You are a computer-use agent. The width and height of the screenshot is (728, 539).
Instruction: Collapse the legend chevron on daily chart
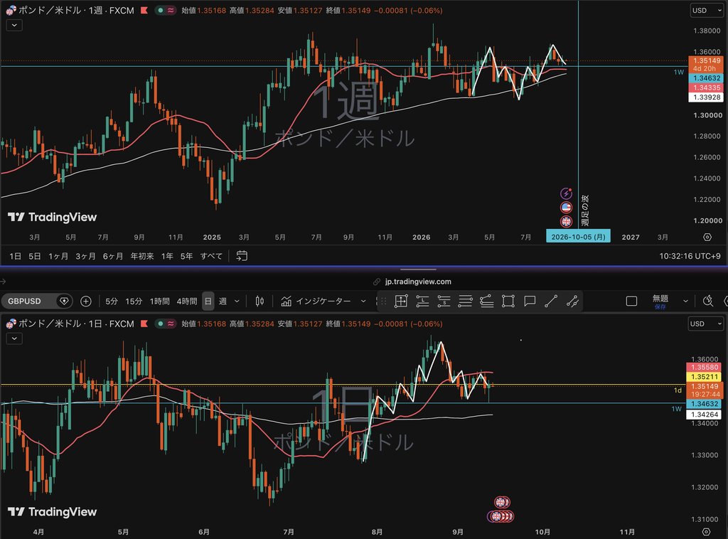click(x=14, y=338)
